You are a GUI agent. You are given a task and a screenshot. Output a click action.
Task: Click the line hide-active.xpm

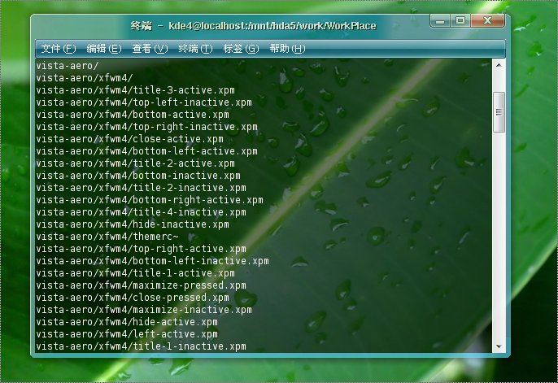(127, 321)
